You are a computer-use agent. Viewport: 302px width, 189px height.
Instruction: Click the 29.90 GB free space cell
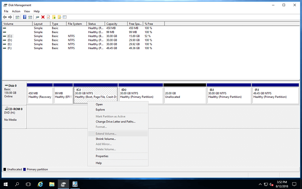point(134,40)
